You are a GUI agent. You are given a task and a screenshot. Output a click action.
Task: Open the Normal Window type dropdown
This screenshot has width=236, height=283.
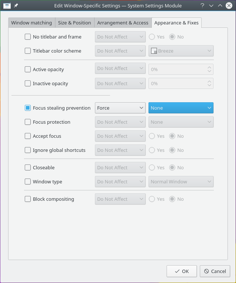click(x=181, y=182)
